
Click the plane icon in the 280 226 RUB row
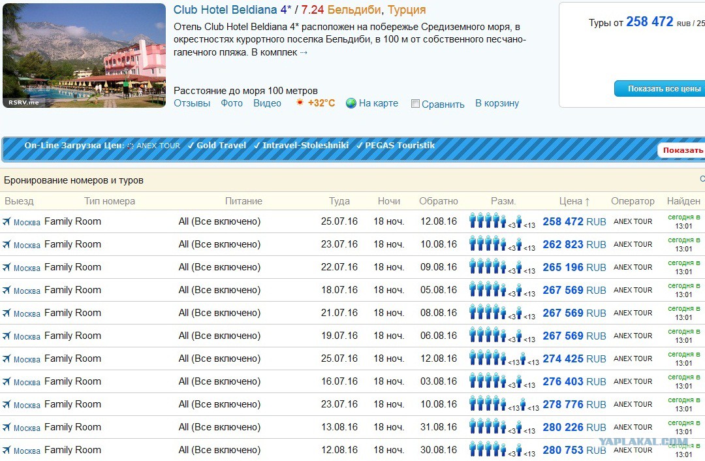(x=7, y=427)
